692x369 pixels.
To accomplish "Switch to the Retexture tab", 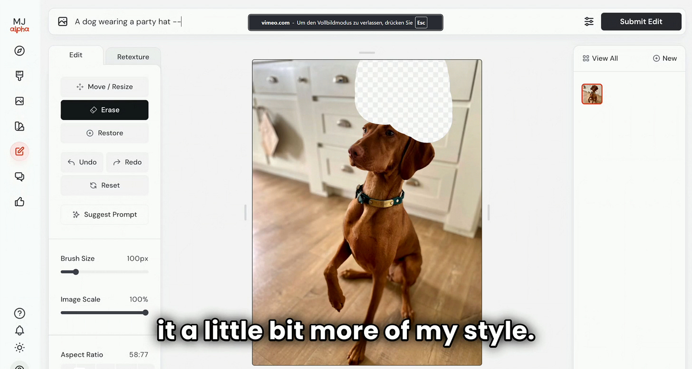I will 133,57.
